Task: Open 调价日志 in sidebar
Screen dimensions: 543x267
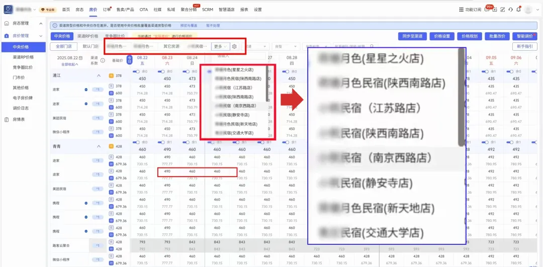Action: point(21,108)
